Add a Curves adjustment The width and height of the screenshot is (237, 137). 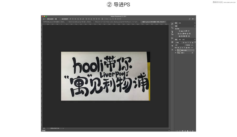(x=184, y=31)
